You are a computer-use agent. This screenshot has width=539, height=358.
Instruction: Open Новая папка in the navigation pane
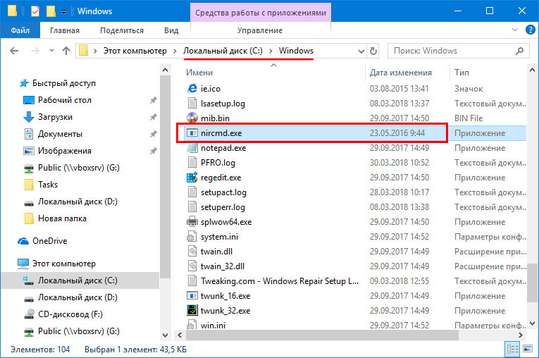coord(62,218)
